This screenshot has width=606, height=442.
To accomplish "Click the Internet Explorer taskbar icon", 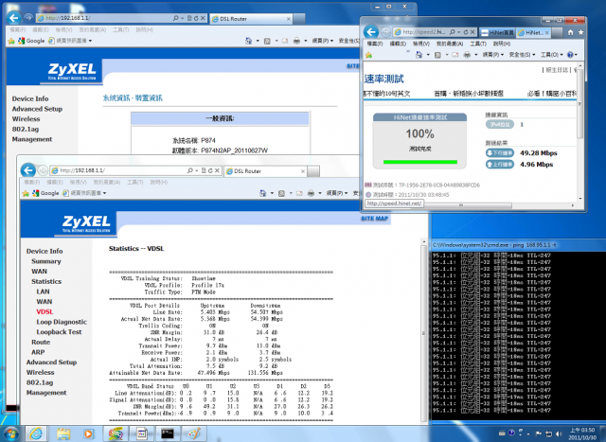I will pos(36,433).
